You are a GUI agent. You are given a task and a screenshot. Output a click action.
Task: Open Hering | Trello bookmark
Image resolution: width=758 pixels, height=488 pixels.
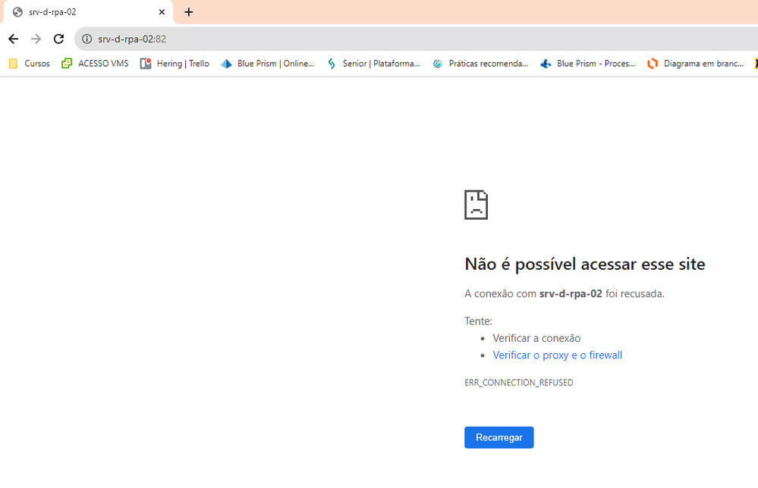pyautogui.click(x=175, y=64)
